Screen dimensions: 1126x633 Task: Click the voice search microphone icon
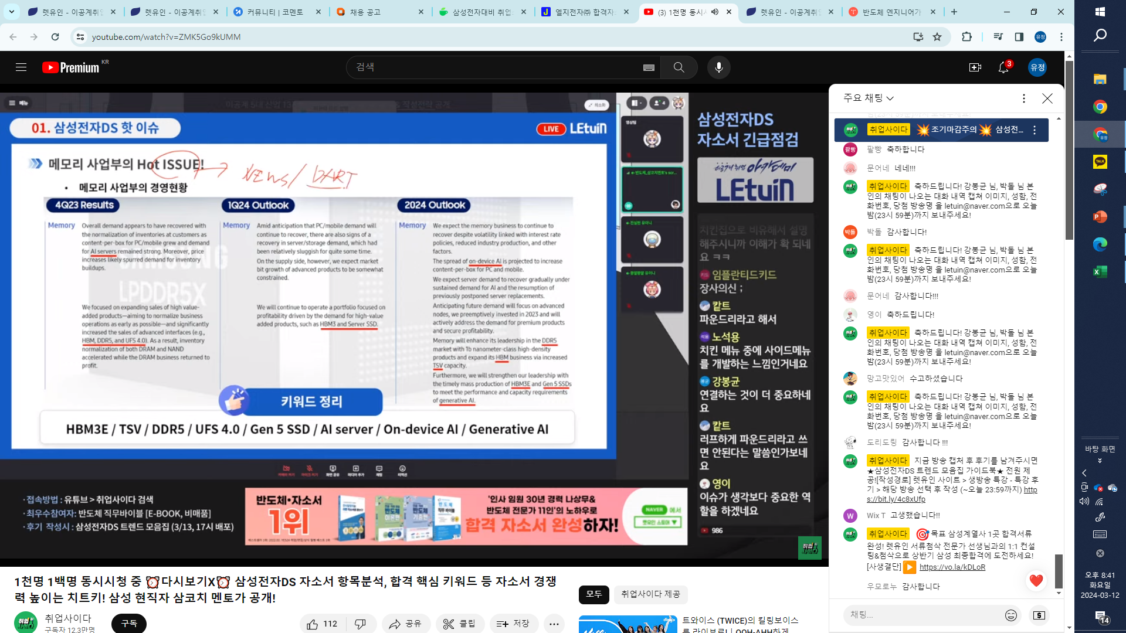point(718,67)
